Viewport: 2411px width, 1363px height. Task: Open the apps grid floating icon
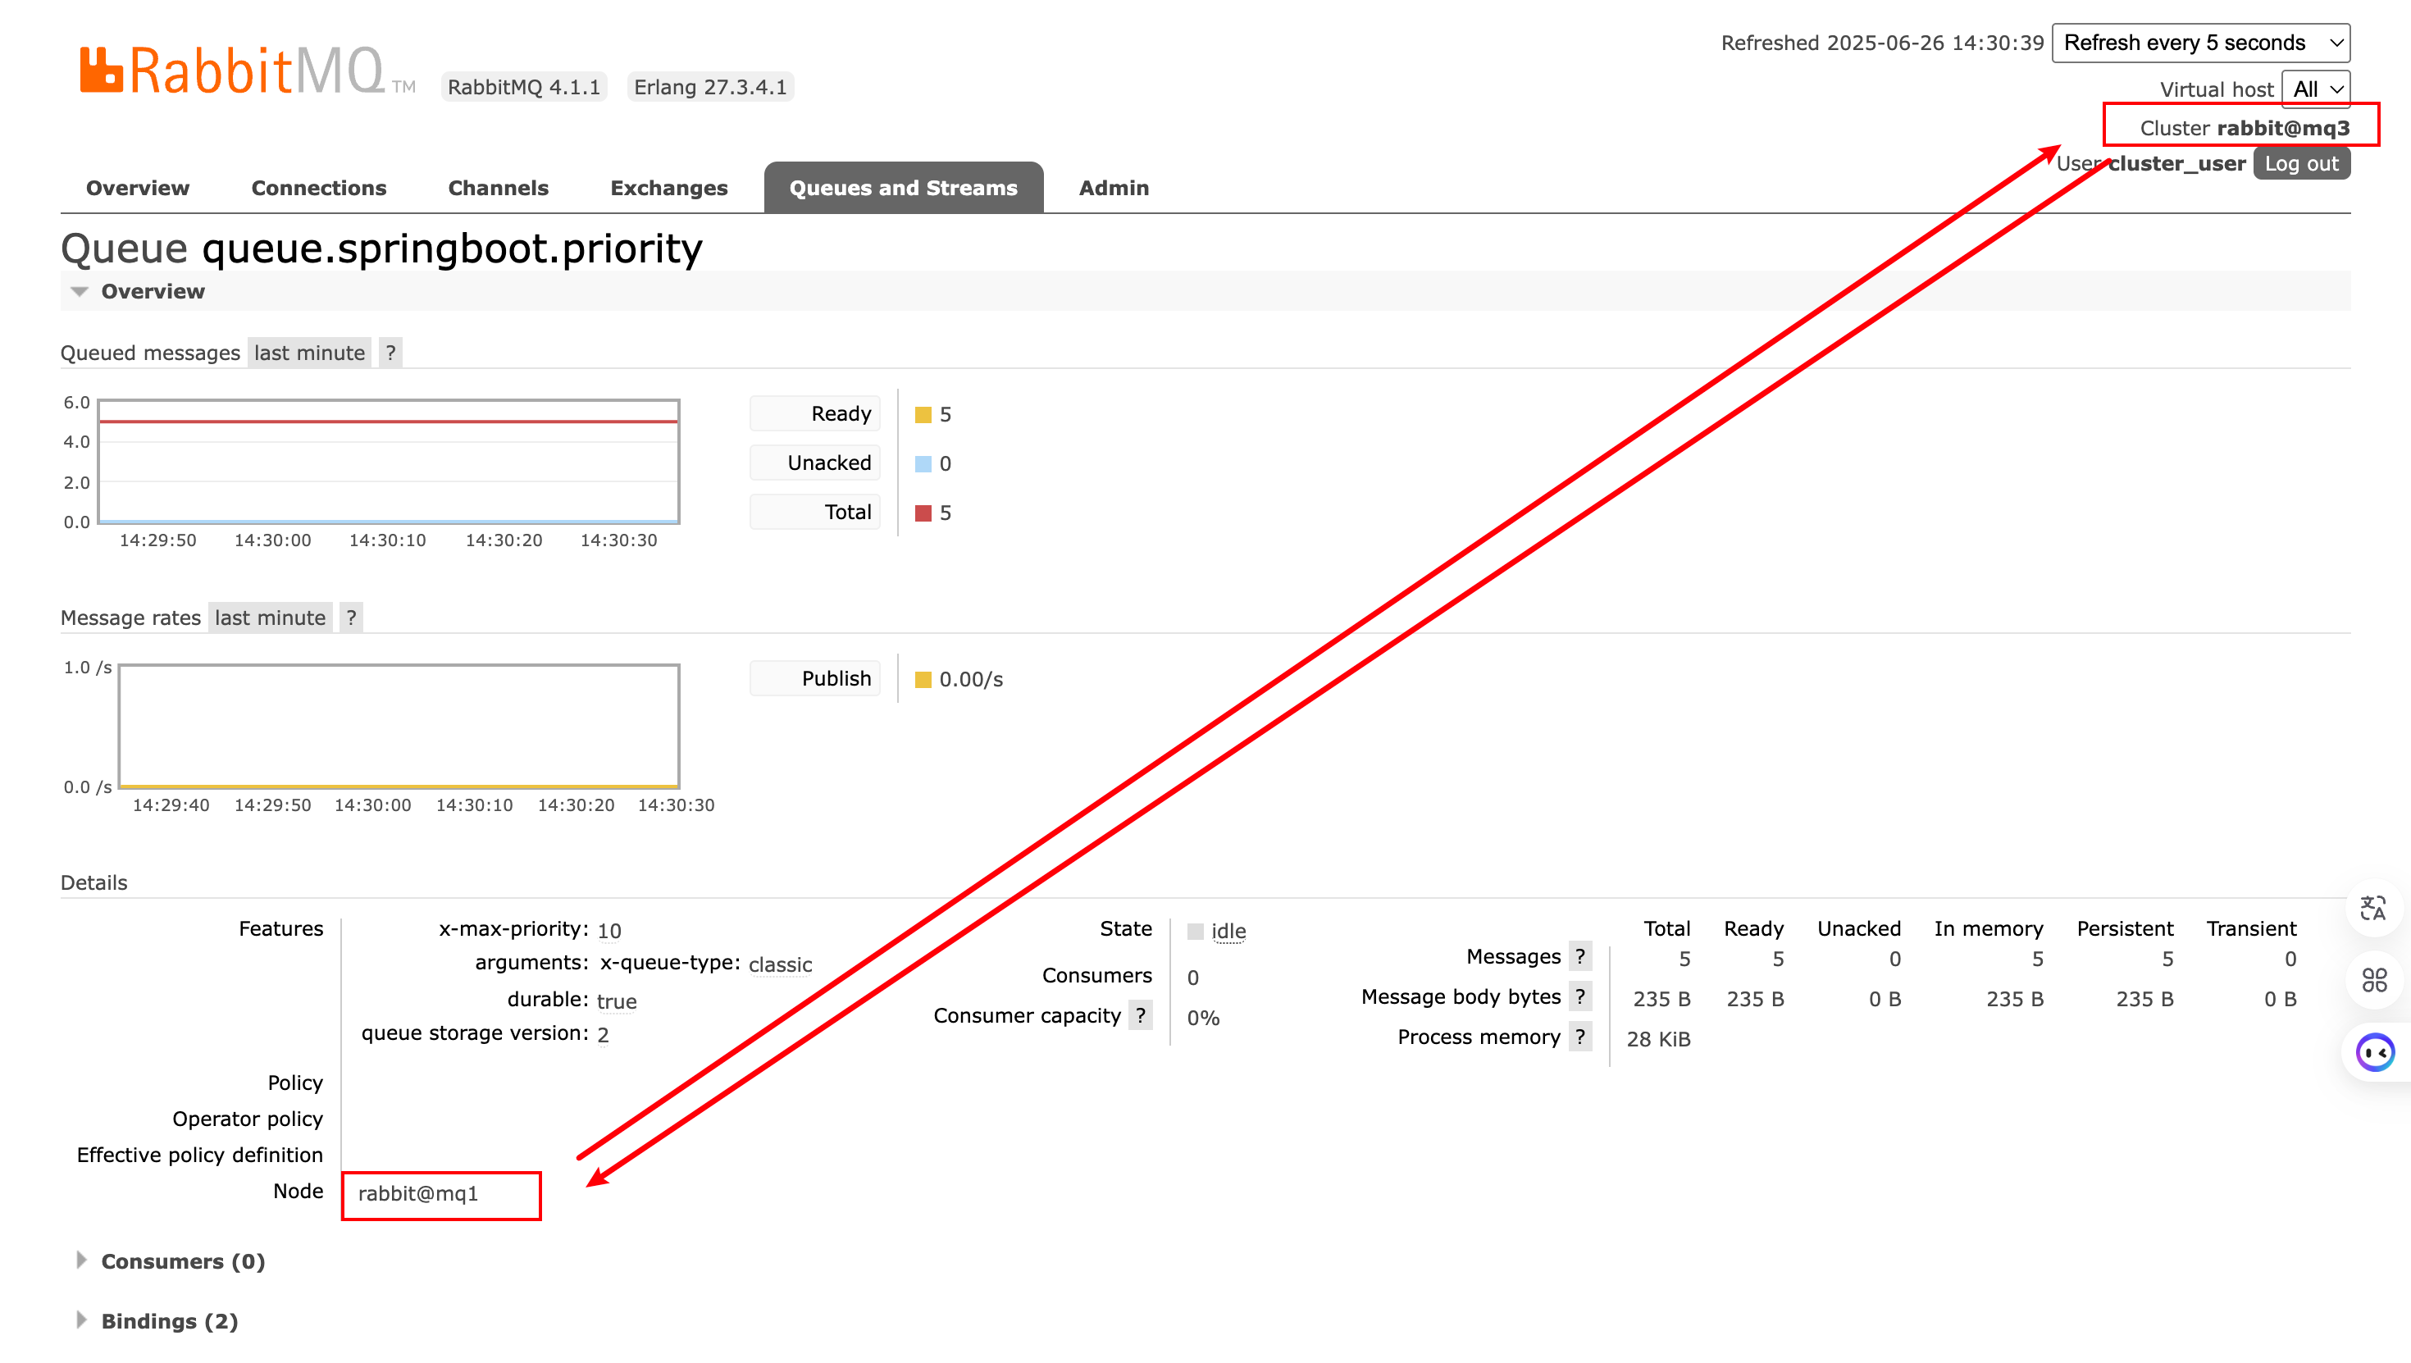click(x=2372, y=980)
